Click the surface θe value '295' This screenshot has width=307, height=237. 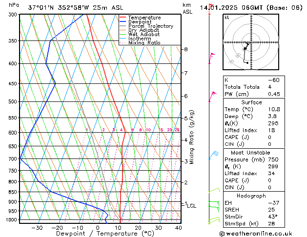point(273,123)
